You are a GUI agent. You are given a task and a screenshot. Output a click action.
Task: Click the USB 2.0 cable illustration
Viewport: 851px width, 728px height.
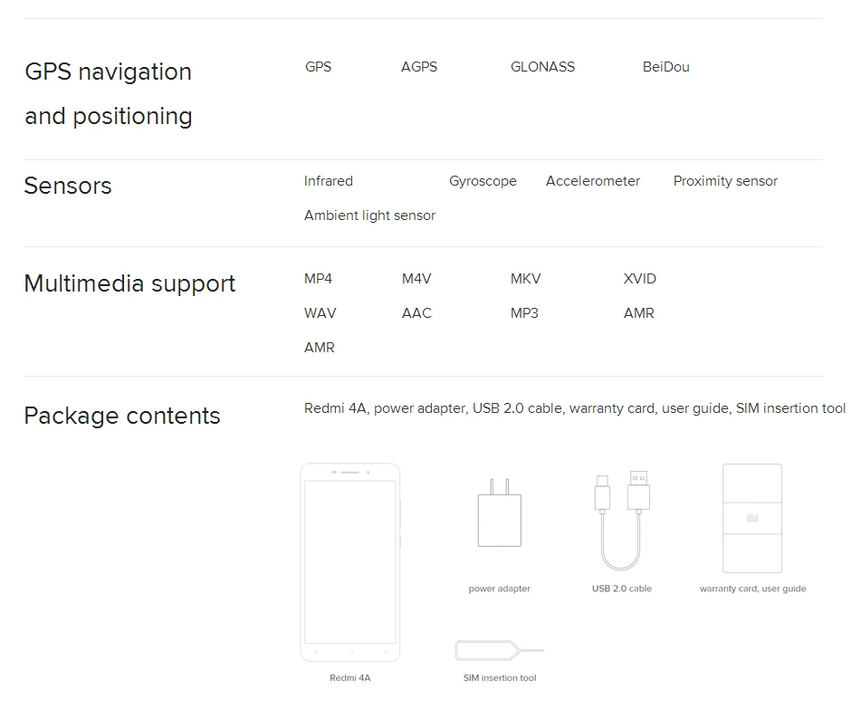(x=622, y=520)
